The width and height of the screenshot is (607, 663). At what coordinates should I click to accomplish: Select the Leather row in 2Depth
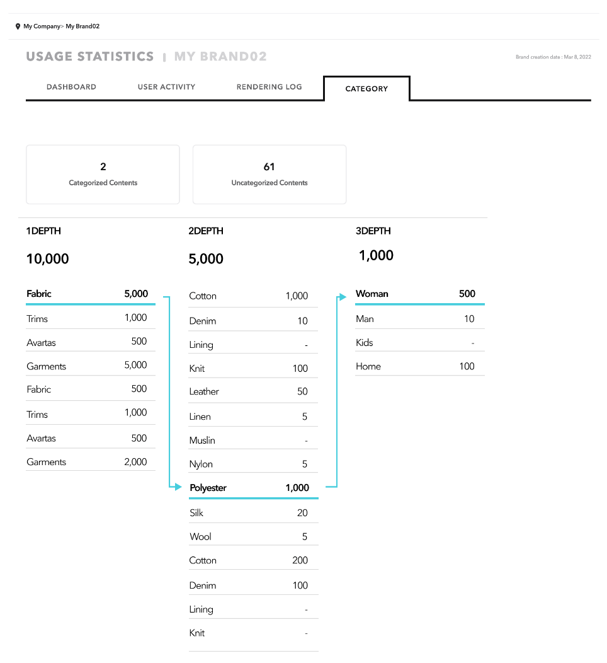click(254, 391)
